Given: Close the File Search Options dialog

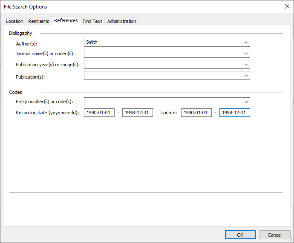Looking at the screenshot, I should click(x=286, y=6).
